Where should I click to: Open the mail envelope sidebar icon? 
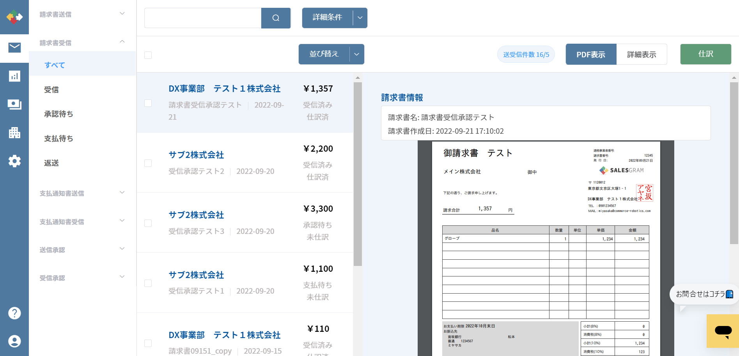[14, 48]
